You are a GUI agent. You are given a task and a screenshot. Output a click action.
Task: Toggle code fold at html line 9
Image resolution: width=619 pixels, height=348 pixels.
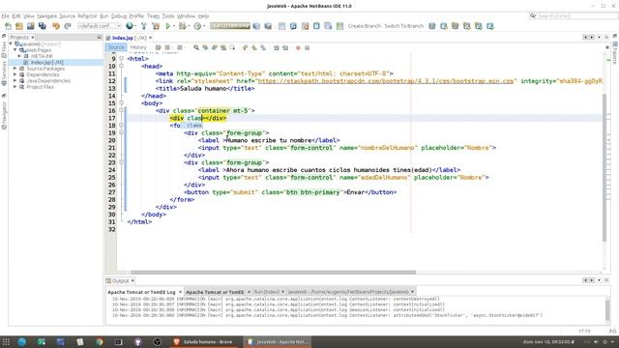(x=121, y=58)
